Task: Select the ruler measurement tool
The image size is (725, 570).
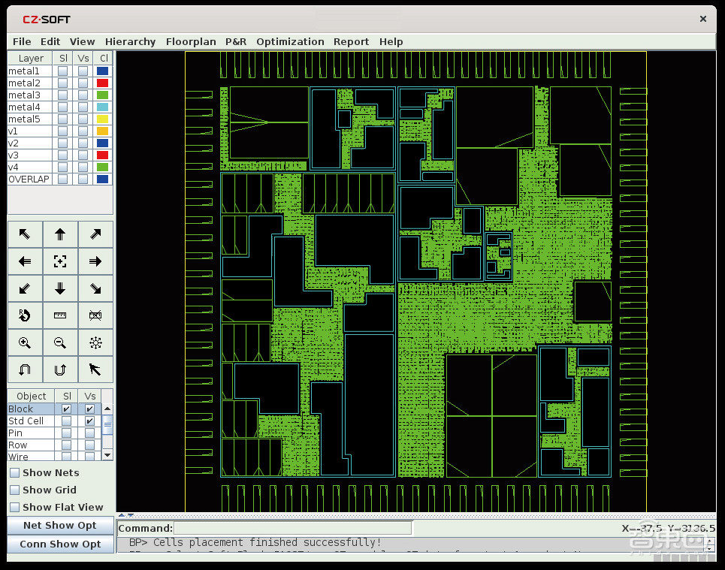Action: [x=60, y=315]
